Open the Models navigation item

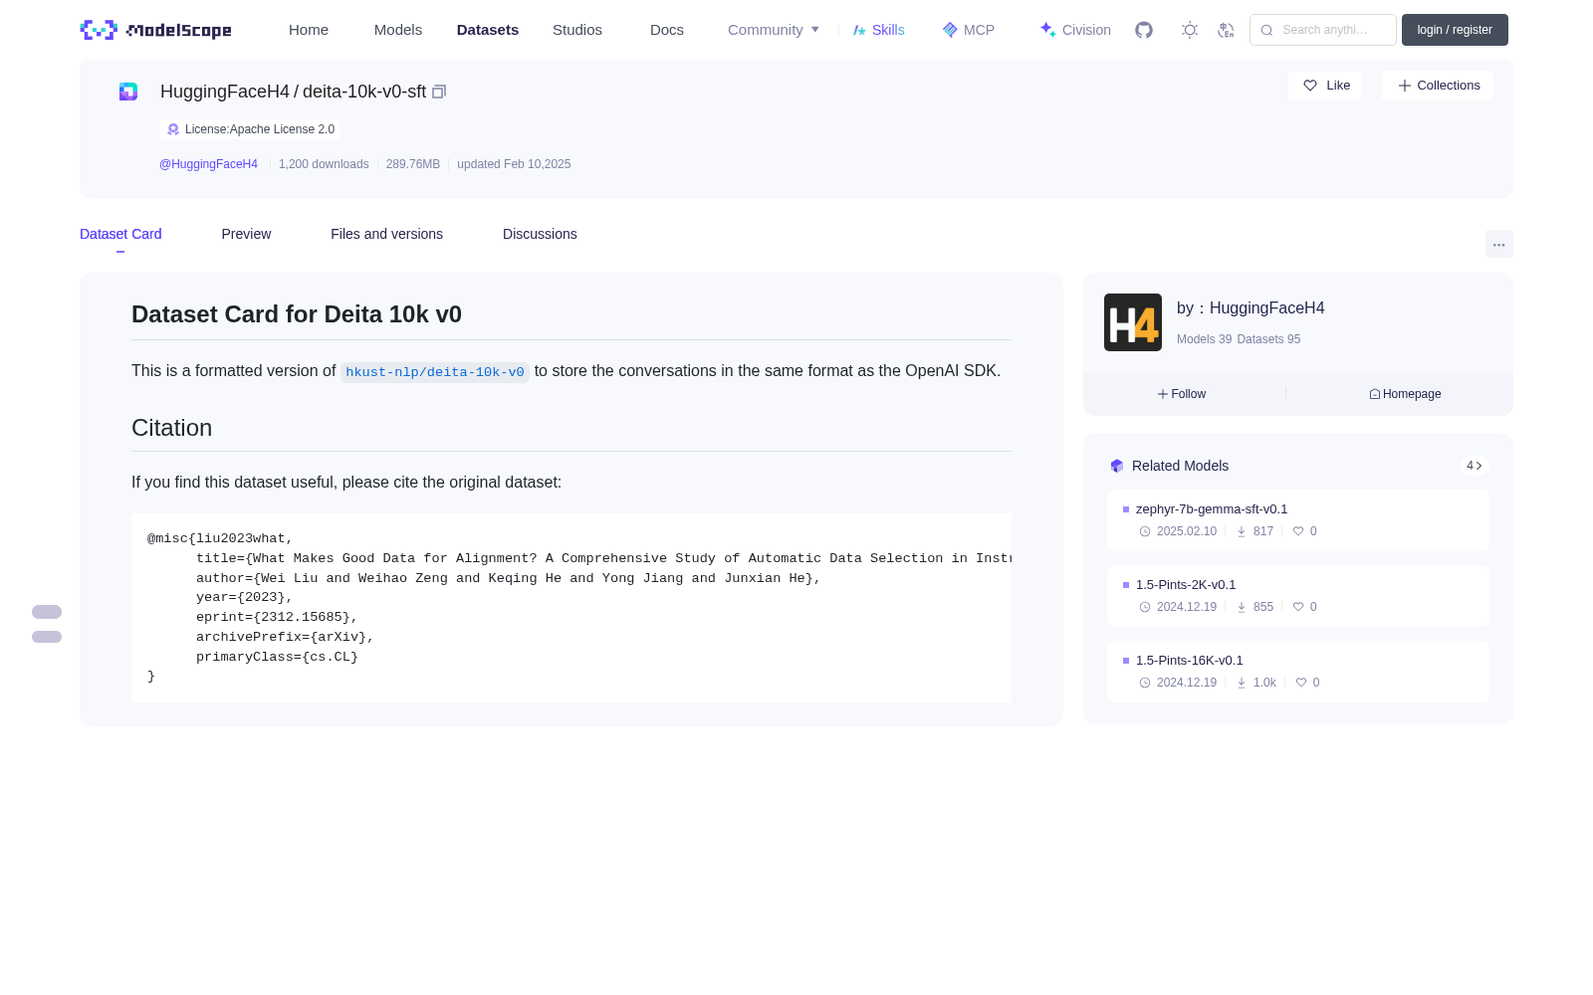(398, 30)
